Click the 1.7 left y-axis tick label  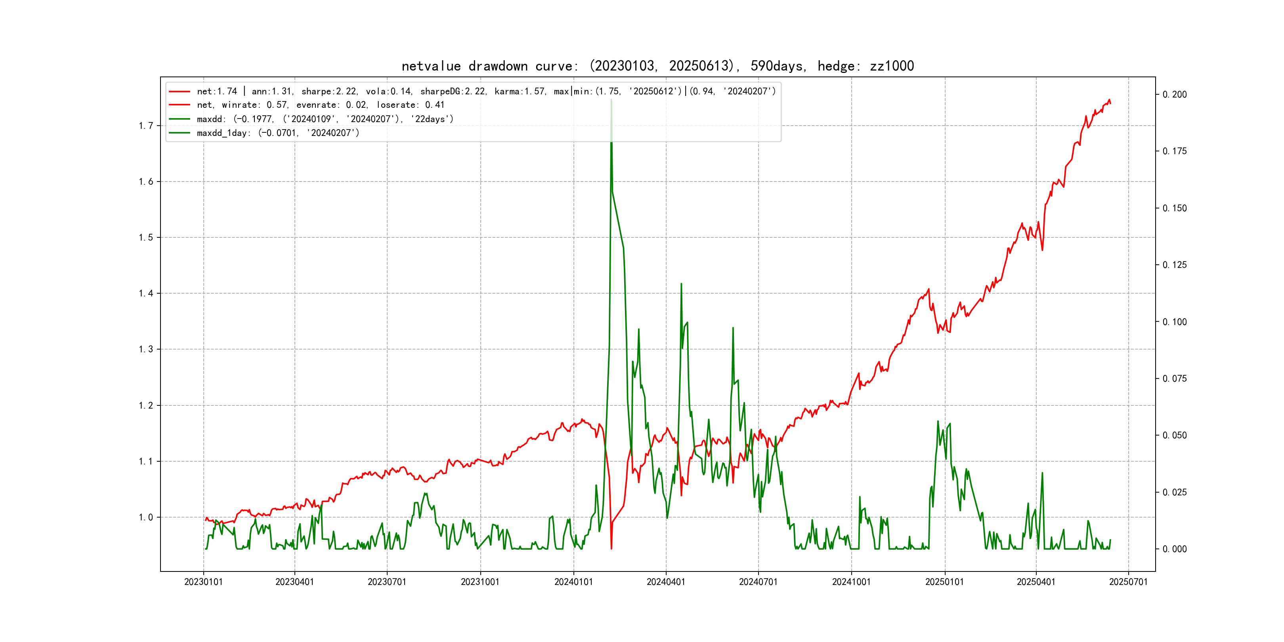tap(146, 126)
